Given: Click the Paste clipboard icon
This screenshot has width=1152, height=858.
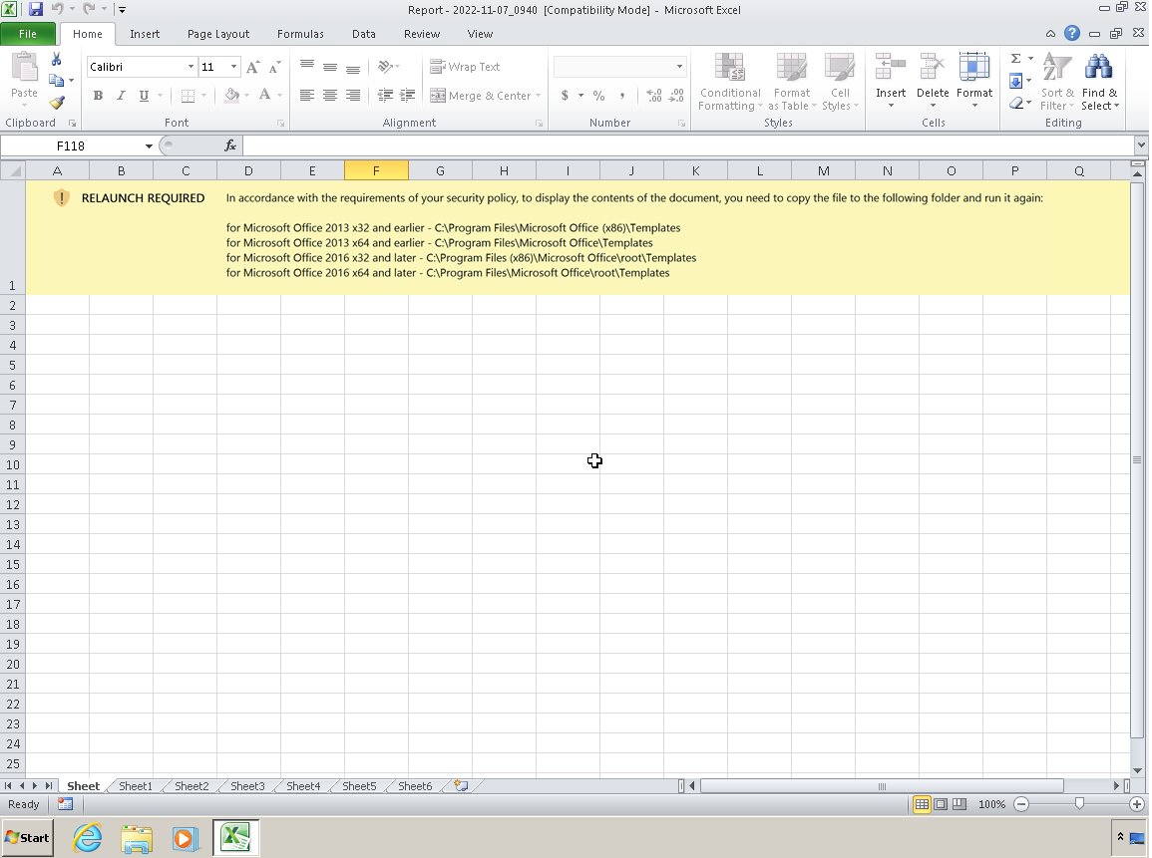Looking at the screenshot, I should 24,68.
